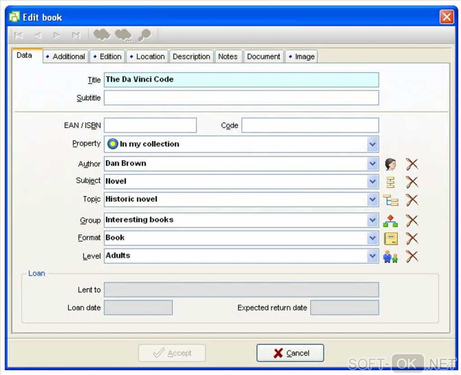The width and height of the screenshot is (461, 375).
Task: Open the author editor person icon
Action: point(390,164)
